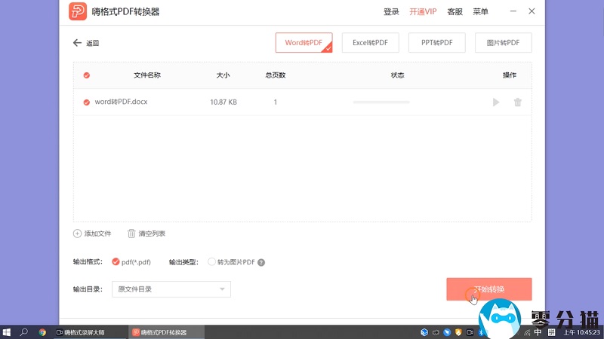Click 添加文件 label

pyautogui.click(x=98, y=234)
